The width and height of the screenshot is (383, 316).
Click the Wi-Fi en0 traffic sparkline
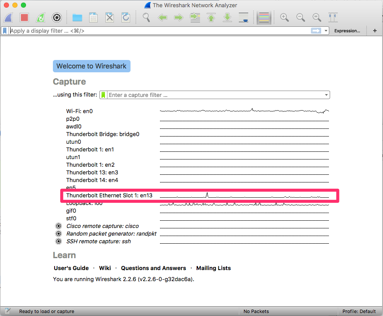(x=244, y=111)
